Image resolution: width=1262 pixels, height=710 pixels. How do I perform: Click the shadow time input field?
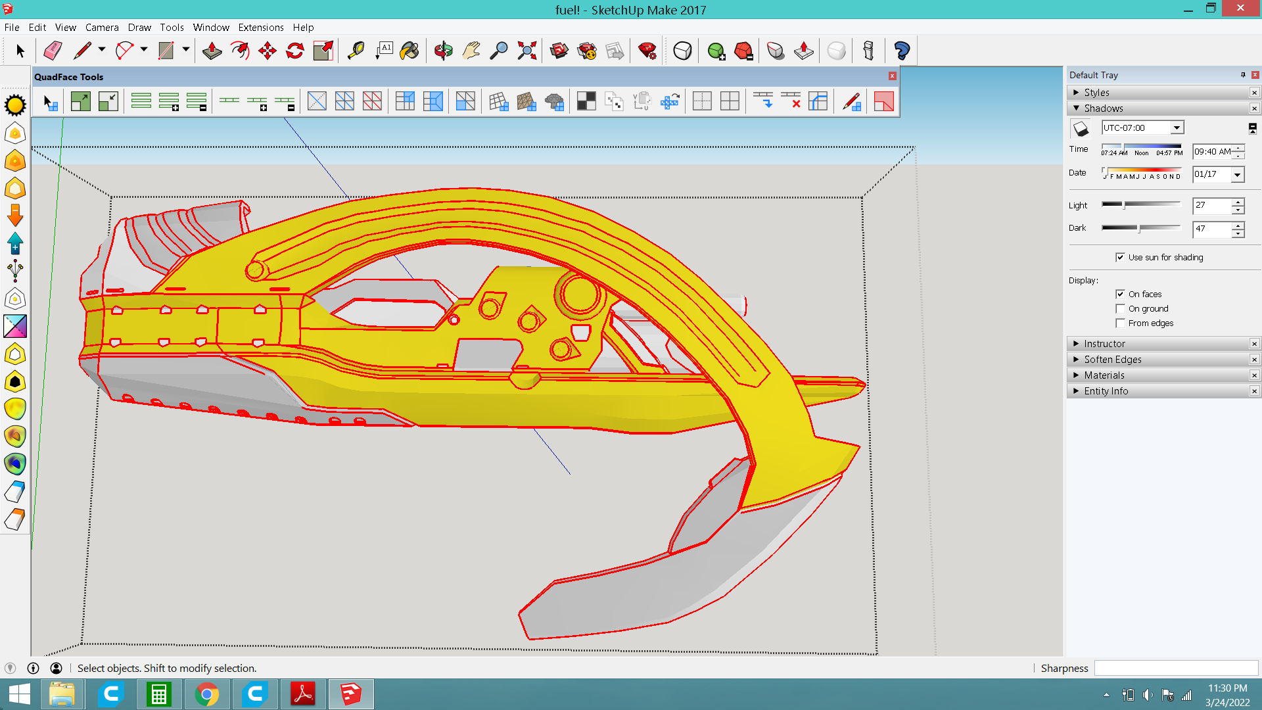click(x=1212, y=151)
